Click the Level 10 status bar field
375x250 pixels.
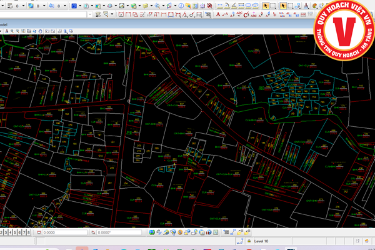(262, 241)
